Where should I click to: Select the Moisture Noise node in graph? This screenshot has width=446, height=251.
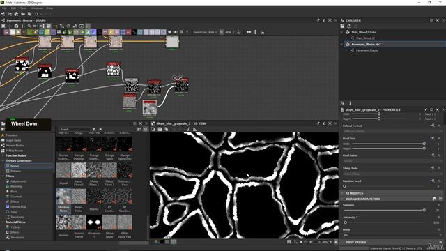tap(150, 108)
